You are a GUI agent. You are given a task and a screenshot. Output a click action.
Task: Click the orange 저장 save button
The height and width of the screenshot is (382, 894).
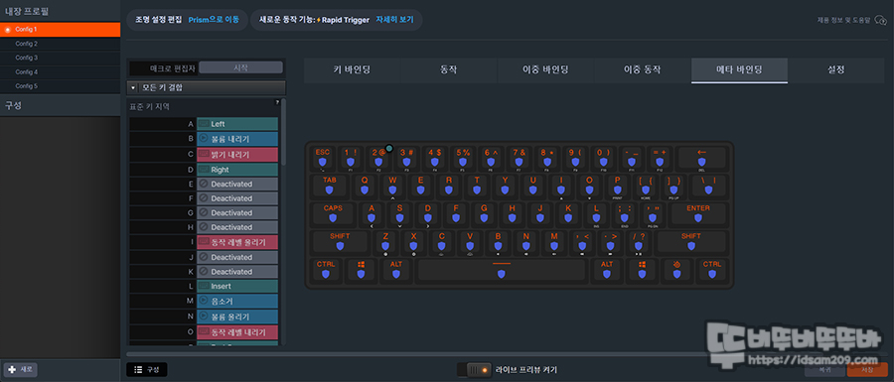click(x=867, y=369)
